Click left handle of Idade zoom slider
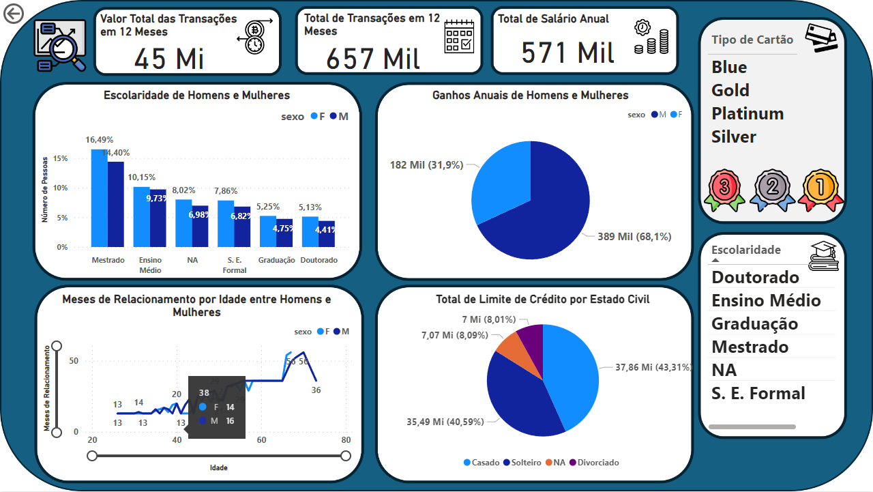 point(92,456)
